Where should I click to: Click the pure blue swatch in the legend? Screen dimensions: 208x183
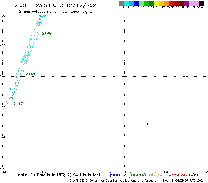(136, 3)
